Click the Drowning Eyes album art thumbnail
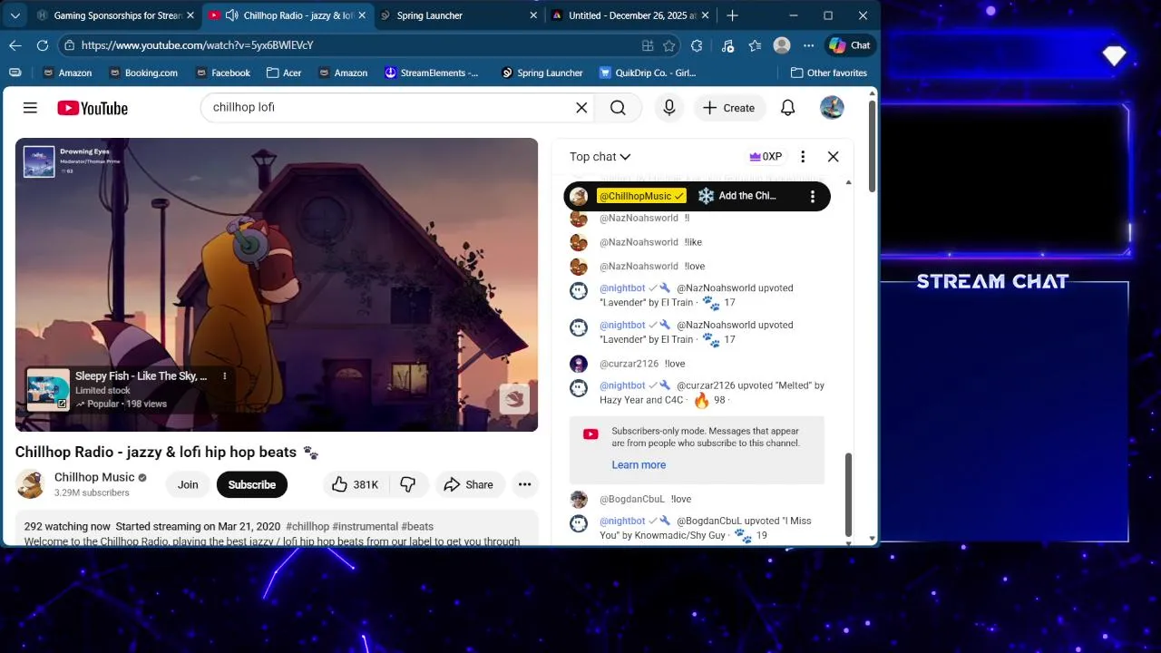 coord(39,161)
